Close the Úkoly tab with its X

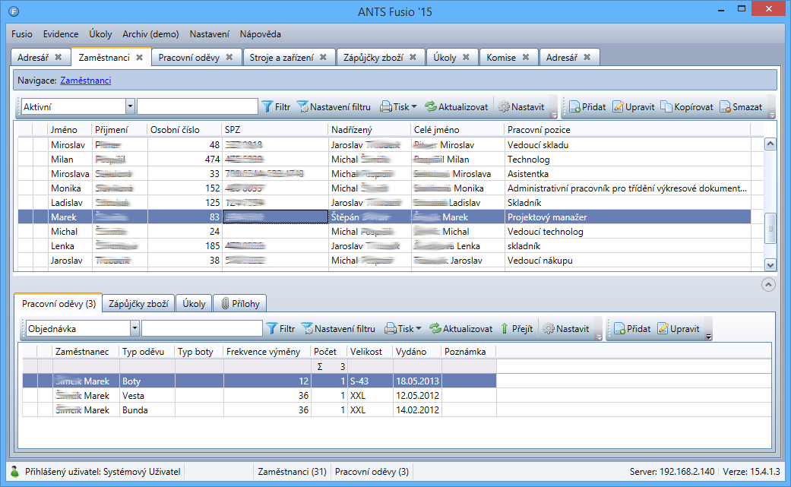[466, 58]
